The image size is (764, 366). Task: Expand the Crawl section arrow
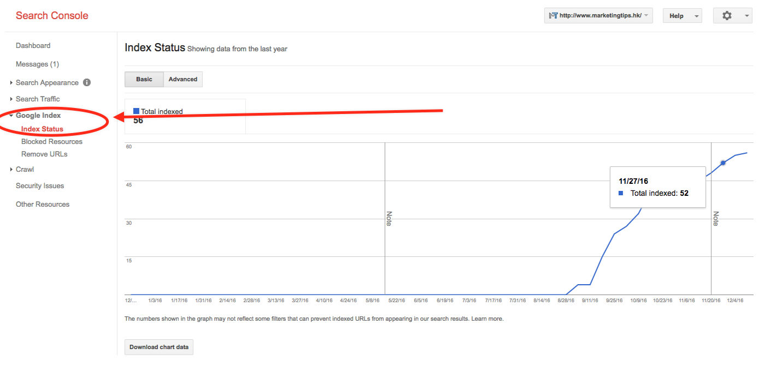11,170
